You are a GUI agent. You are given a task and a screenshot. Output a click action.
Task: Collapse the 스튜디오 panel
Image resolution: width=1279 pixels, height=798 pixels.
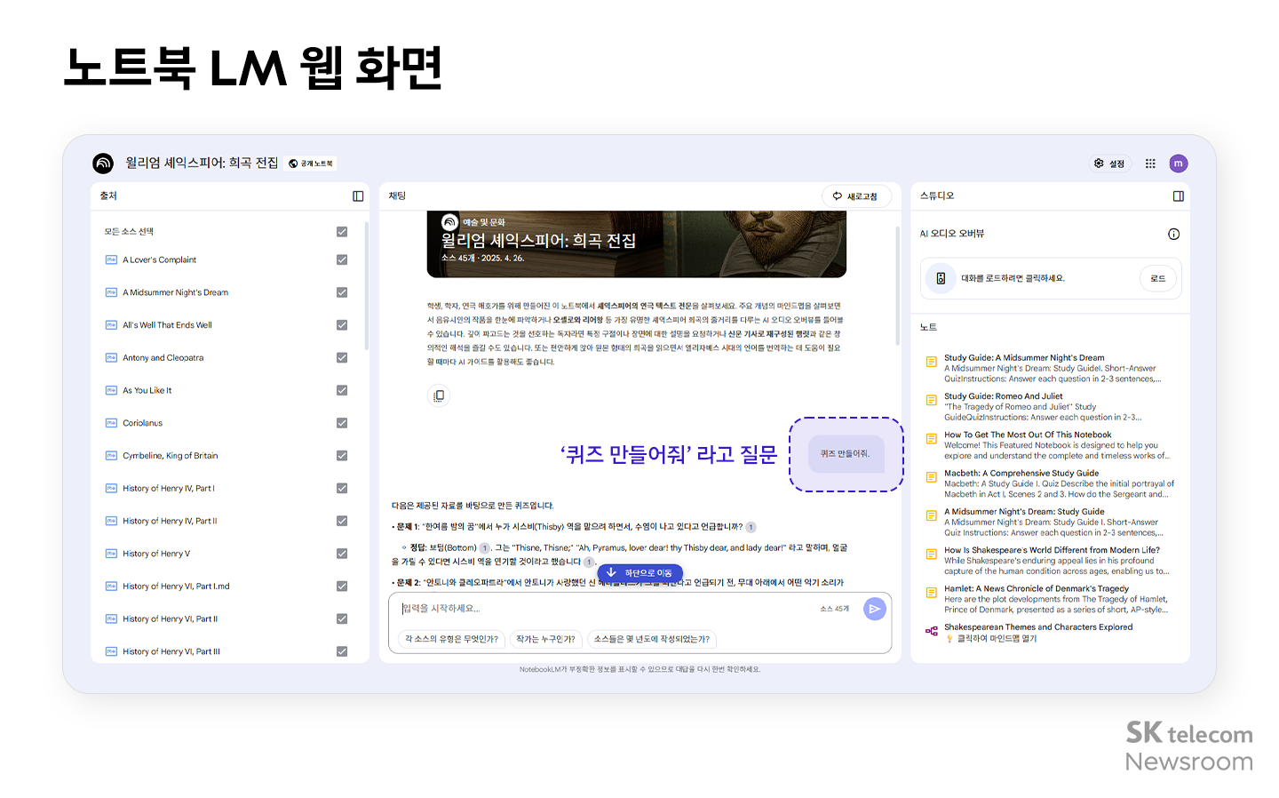tap(1179, 196)
